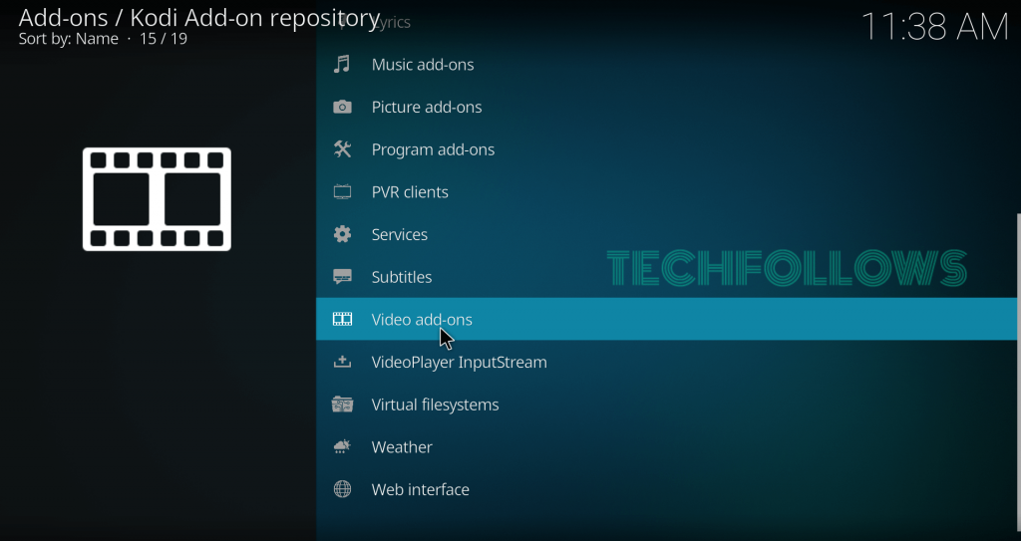Click the camera icon beside Picture add-ons

(x=342, y=107)
